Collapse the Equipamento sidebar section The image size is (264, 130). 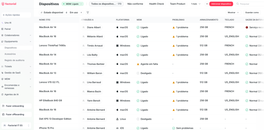pos(30,42)
